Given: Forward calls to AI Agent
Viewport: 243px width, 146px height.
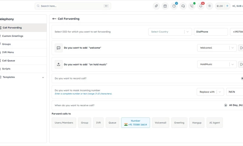Looking at the screenshot, I should click(x=215, y=123).
